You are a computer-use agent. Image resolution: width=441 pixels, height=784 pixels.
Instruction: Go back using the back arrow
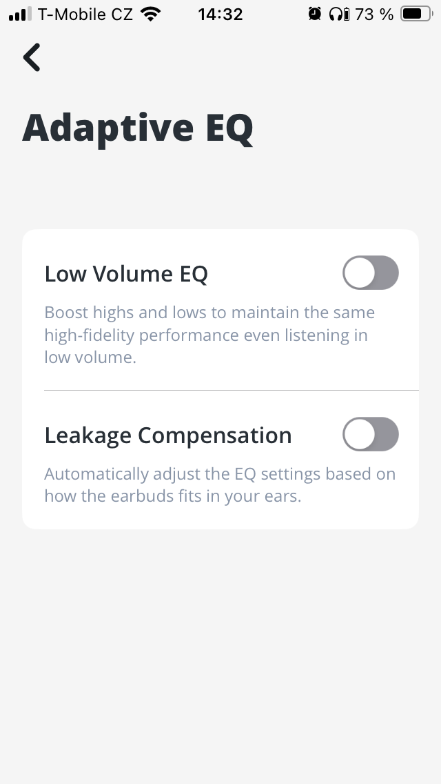(x=32, y=57)
